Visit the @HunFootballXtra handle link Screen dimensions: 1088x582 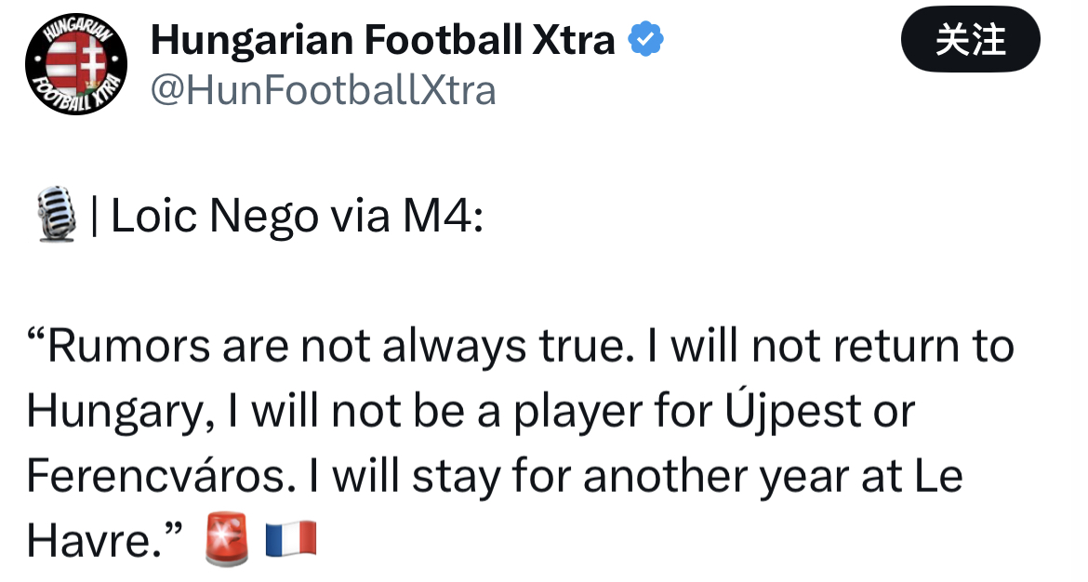pos(324,91)
